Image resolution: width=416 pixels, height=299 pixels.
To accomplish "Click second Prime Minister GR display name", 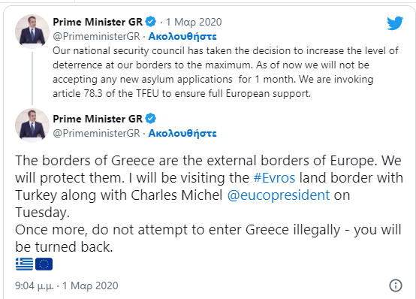I will pos(98,119).
